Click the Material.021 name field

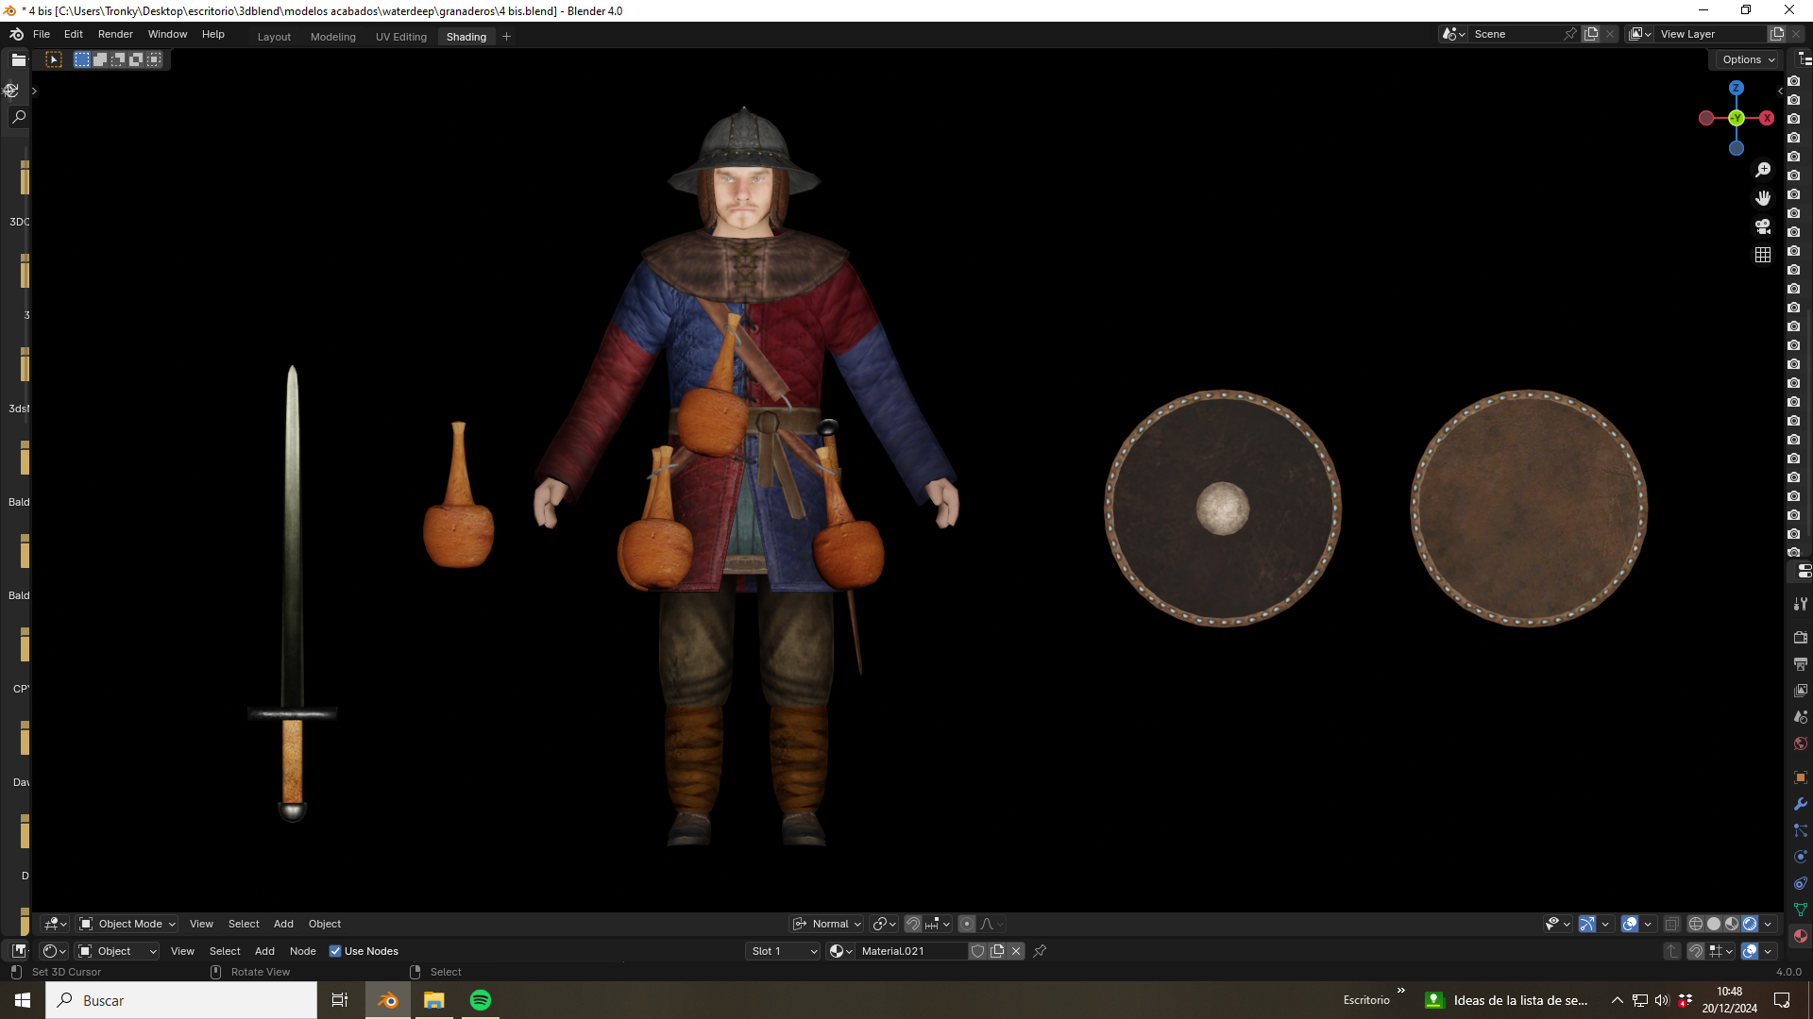[911, 951]
